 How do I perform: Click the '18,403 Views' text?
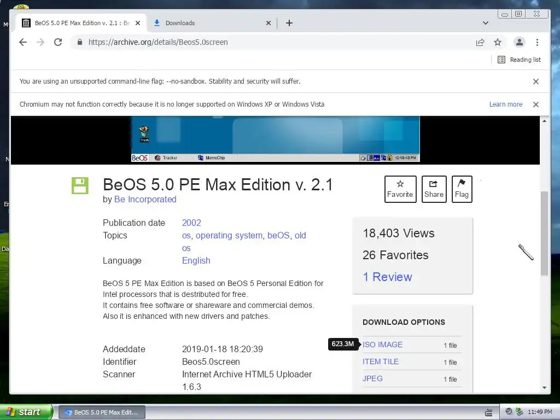399,233
